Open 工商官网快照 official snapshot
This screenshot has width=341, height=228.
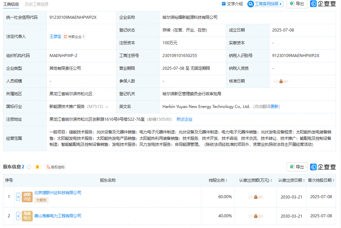point(265,4)
